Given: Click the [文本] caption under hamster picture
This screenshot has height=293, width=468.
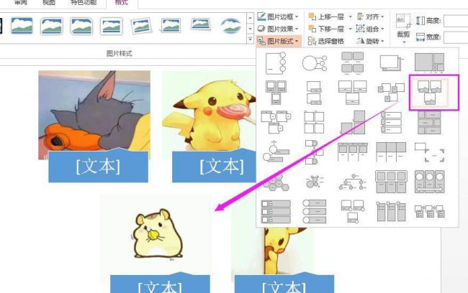Looking at the screenshot, I should point(160,284).
